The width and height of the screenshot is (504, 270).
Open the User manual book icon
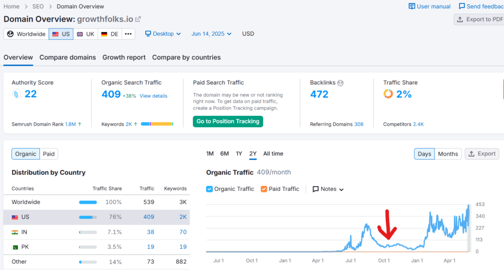[412, 6]
